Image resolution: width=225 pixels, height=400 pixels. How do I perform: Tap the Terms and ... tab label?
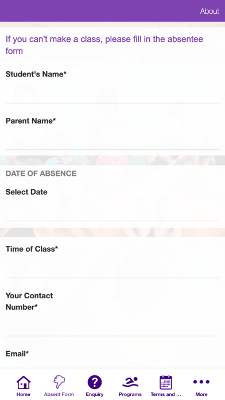pos(166,394)
